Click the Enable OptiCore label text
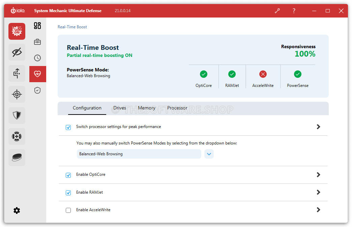Screen dimensions: 352x227 coord(91,174)
